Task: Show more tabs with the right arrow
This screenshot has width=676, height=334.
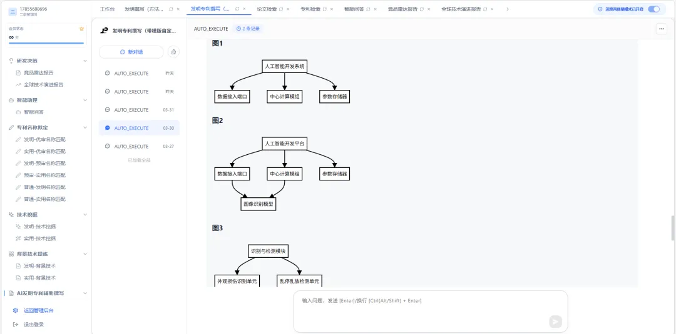Action: (508, 9)
